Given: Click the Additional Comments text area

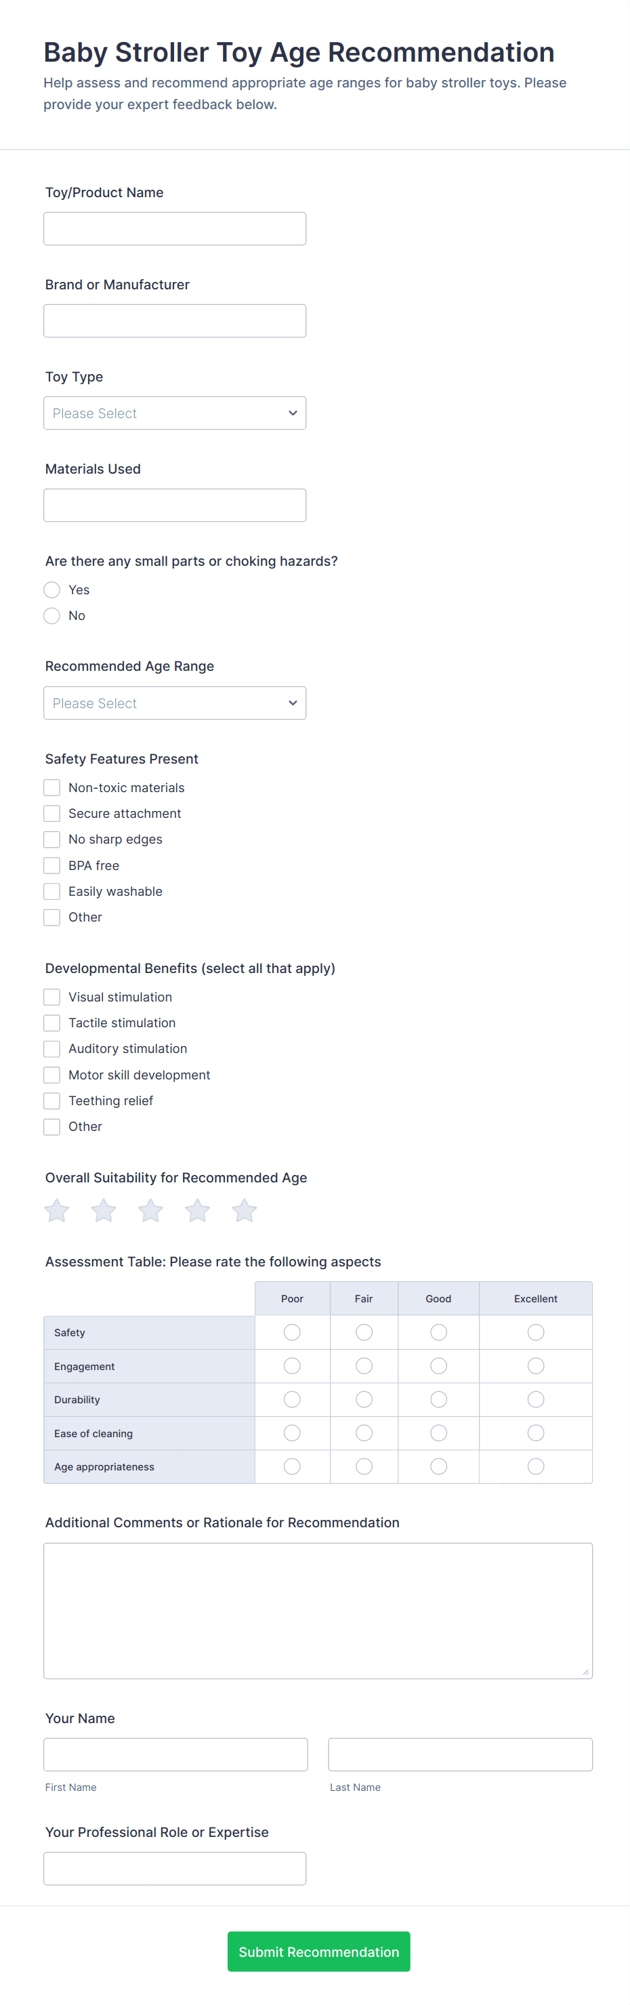Looking at the screenshot, I should (317, 1611).
